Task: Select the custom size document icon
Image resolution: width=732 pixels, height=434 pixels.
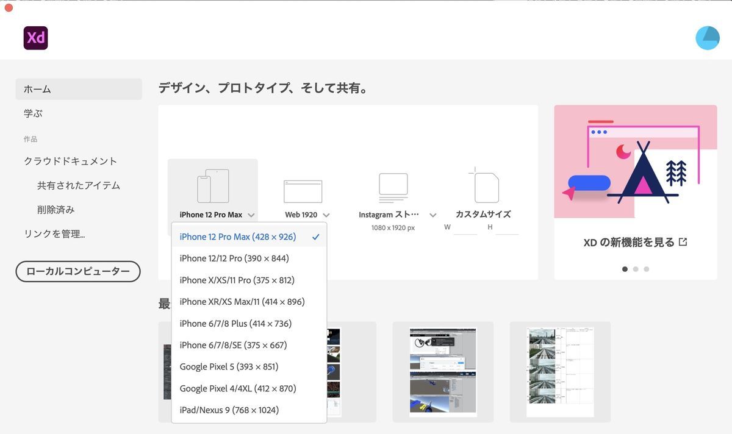Action: pos(484,185)
